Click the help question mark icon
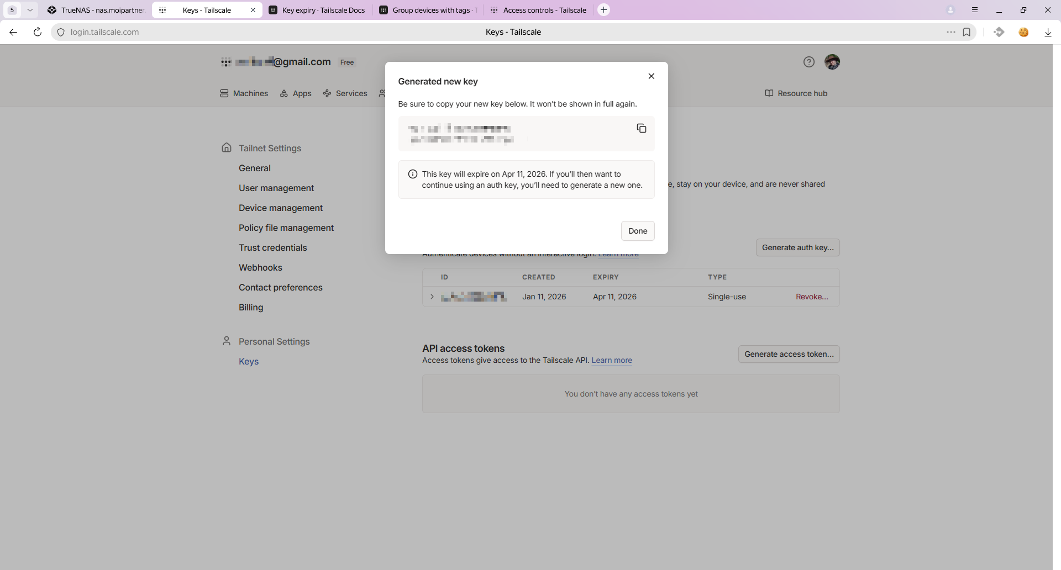 point(809,62)
